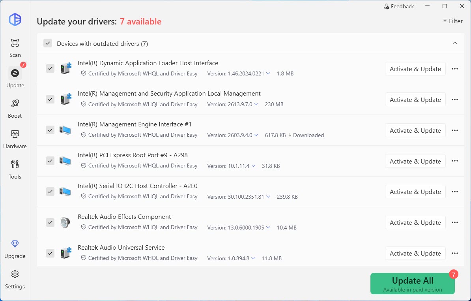Viewport: 471px width, 301px height.
Task: Click 'Intel(R) Serial IO I2C Host Controller - A2E0' name
Action: [x=138, y=186]
